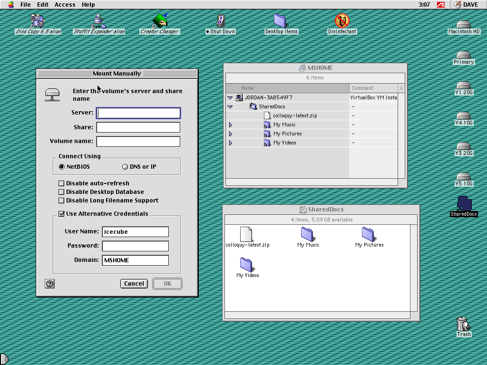Click the Server input field
The width and height of the screenshot is (487, 365).
(x=138, y=113)
